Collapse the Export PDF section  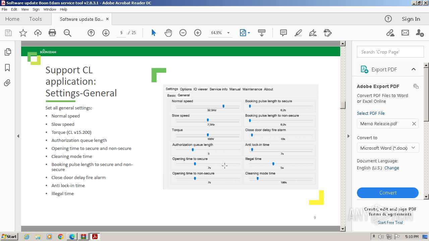[x=414, y=69]
